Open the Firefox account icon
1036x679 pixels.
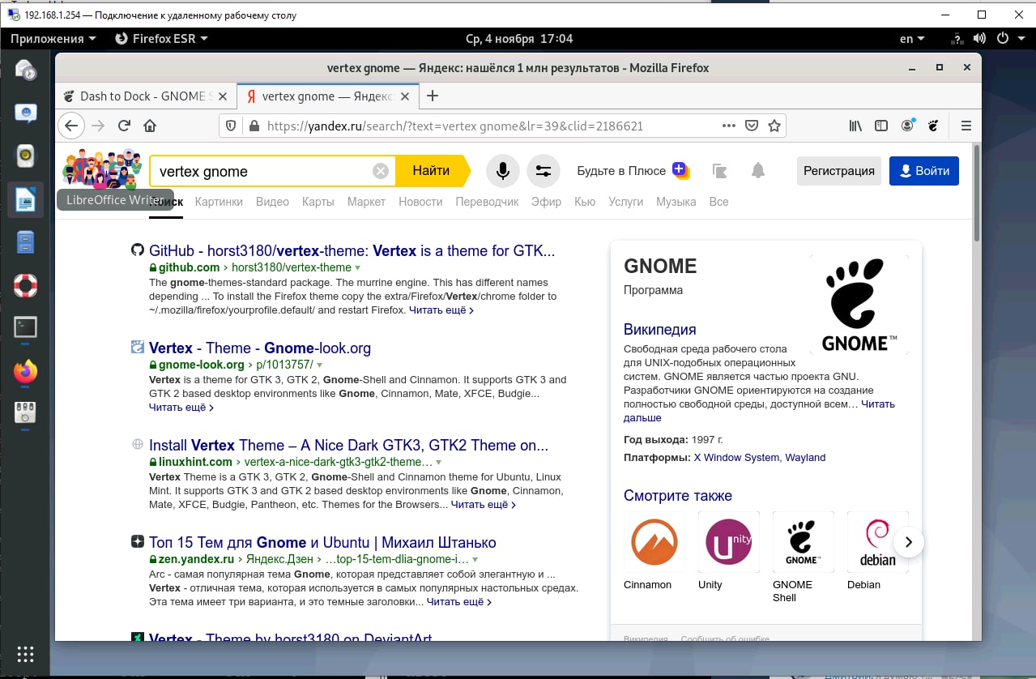(x=907, y=126)
